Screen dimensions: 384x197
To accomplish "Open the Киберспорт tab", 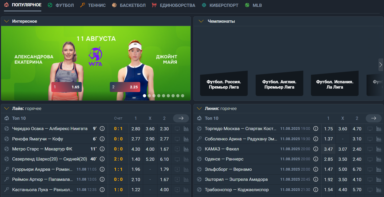I will click(220, 5).
